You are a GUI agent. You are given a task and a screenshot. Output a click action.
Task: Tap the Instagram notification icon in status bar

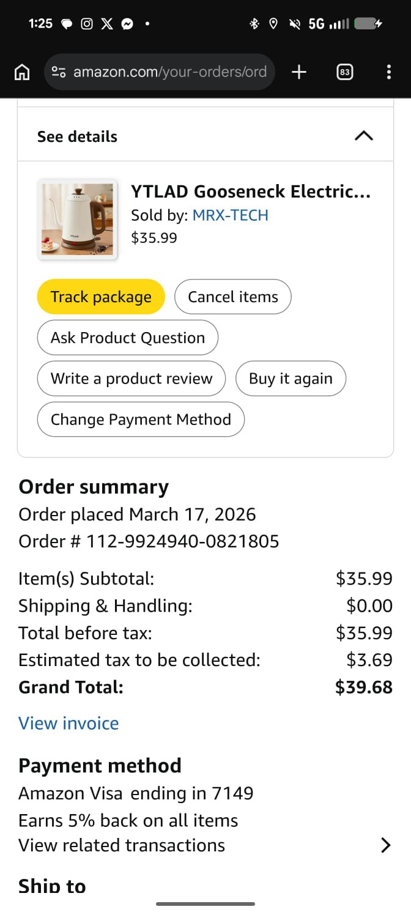point(87,24)
